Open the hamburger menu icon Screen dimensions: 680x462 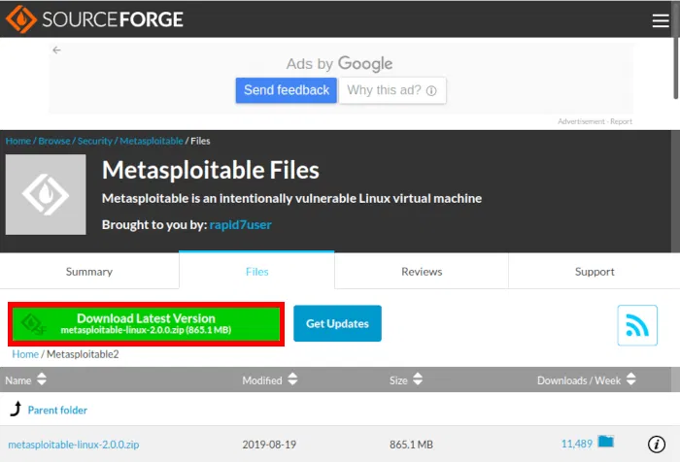pyautogui.click(x=661, y=20)
